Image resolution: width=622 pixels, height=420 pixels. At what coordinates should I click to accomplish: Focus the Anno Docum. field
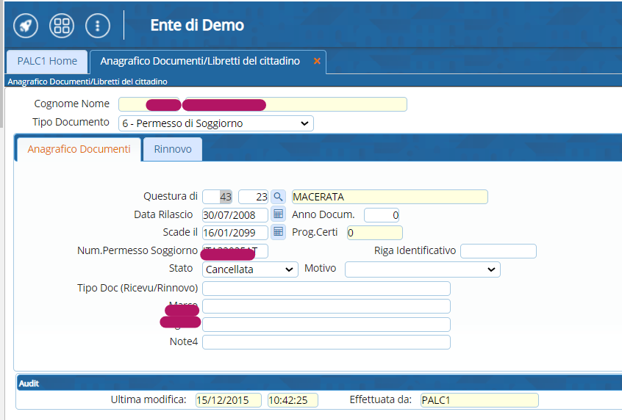click(382, 215)
